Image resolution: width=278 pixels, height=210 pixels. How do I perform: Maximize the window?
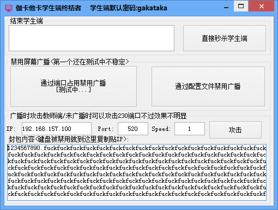coord(241,6)
